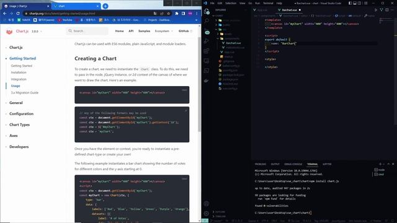Expand Developers section in docs sidebar
The image size is (397, 223).
[19, 147]
